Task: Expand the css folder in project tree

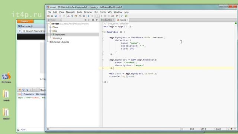Action: click(51, 27)
